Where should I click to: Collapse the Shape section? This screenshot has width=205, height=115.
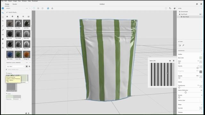(202, 104)
